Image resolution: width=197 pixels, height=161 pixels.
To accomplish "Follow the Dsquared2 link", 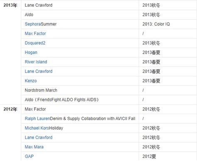I will [x=35, y=43].
